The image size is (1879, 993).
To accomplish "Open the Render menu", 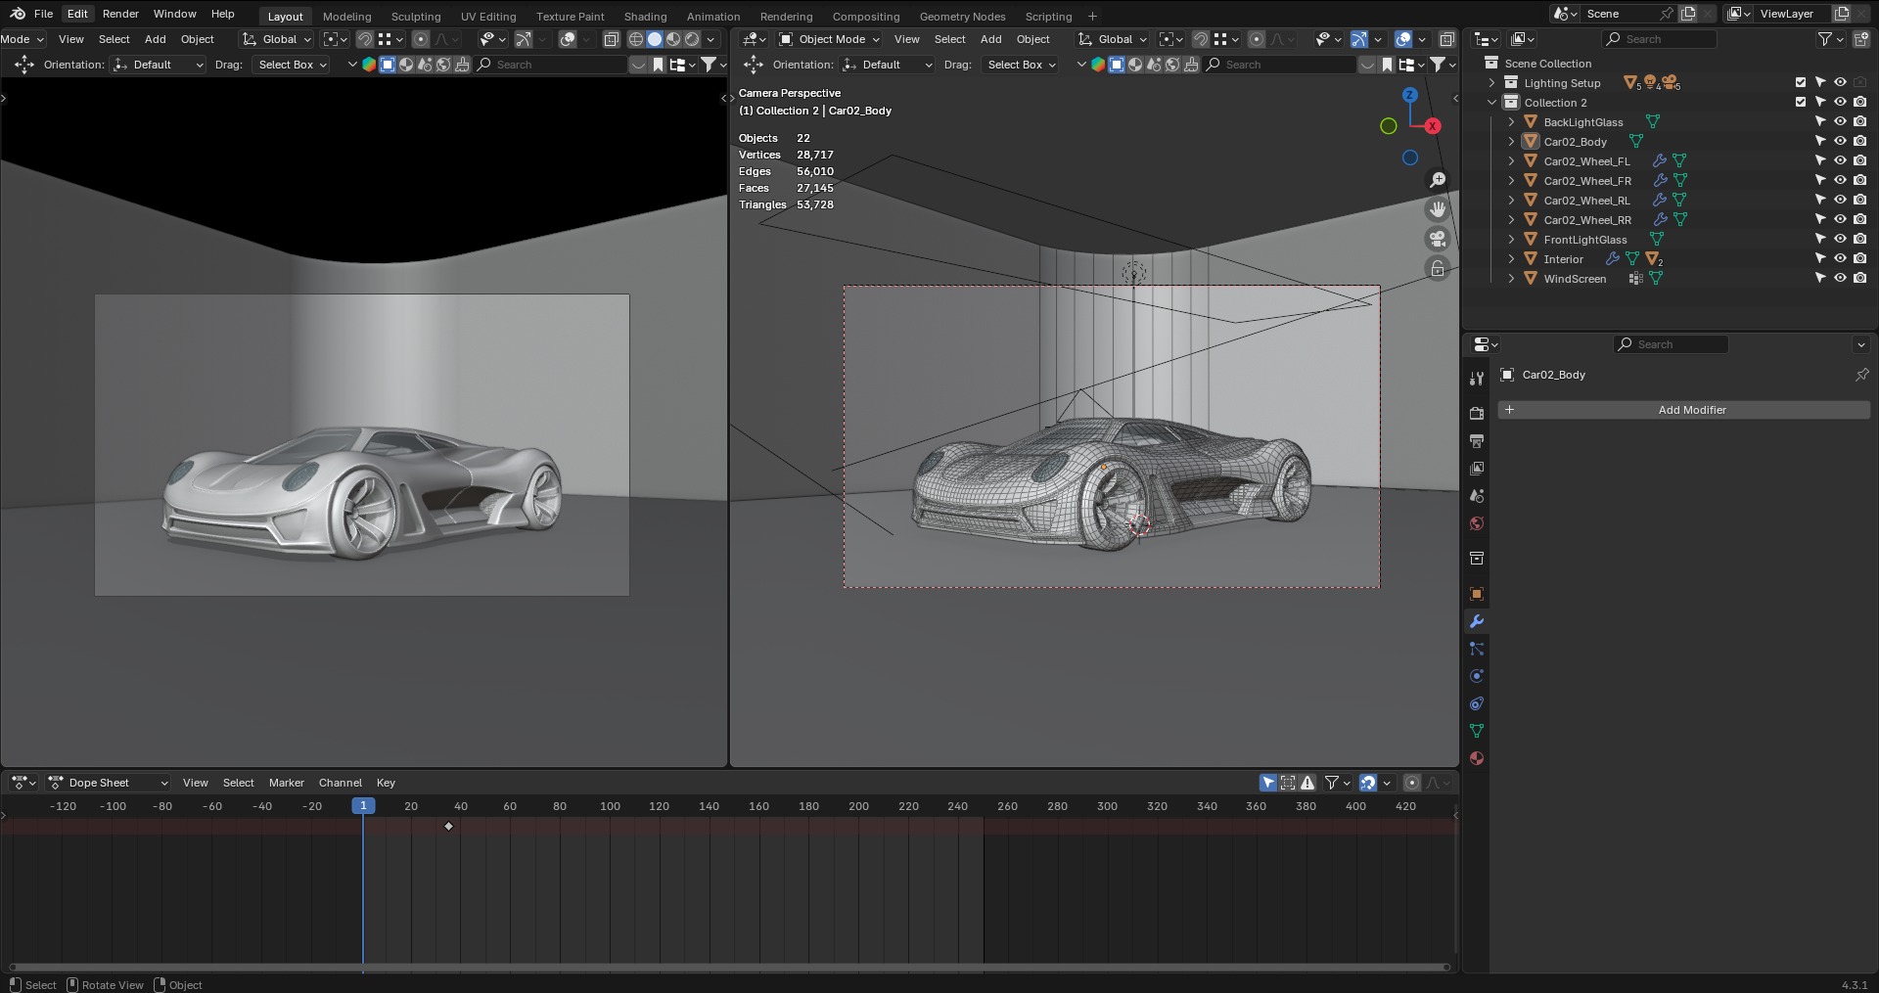I will (120, 14).
